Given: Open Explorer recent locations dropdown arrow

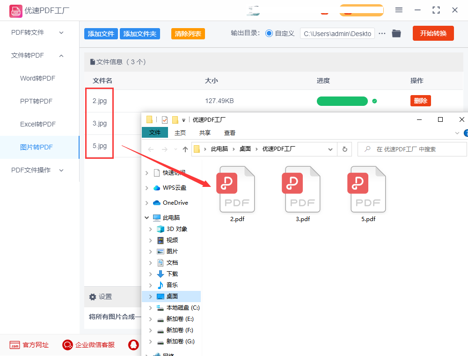Looking at the screenshot, I should [175, 149].
